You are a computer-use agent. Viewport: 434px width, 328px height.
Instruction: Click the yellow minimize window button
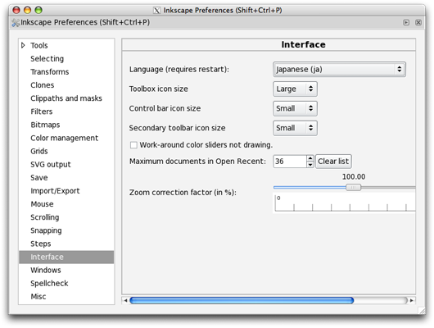point(27,11)
